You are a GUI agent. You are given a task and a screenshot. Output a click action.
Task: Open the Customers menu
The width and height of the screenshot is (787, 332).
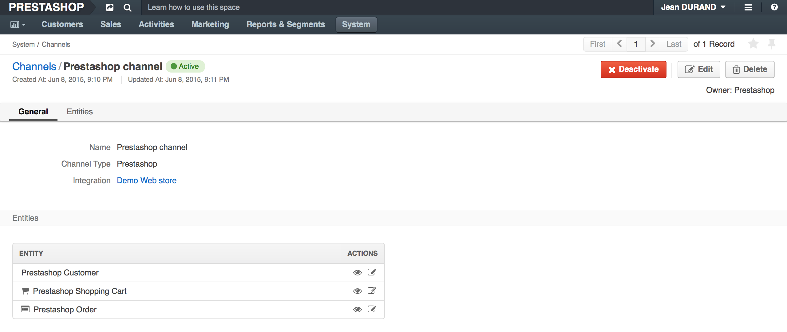62,24
